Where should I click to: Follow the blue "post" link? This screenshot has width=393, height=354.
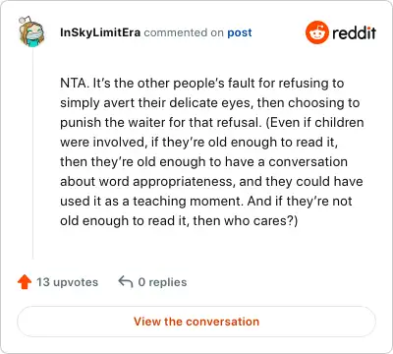tap(240, 32)
